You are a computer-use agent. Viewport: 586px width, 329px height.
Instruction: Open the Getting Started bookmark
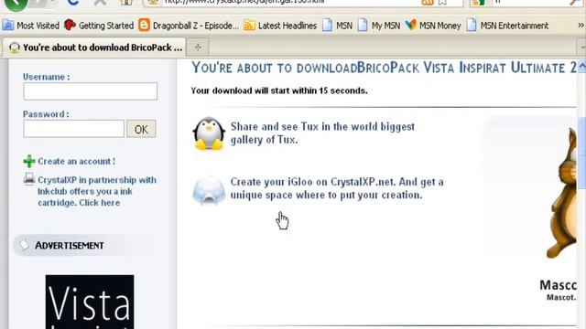tap(99, 26)
